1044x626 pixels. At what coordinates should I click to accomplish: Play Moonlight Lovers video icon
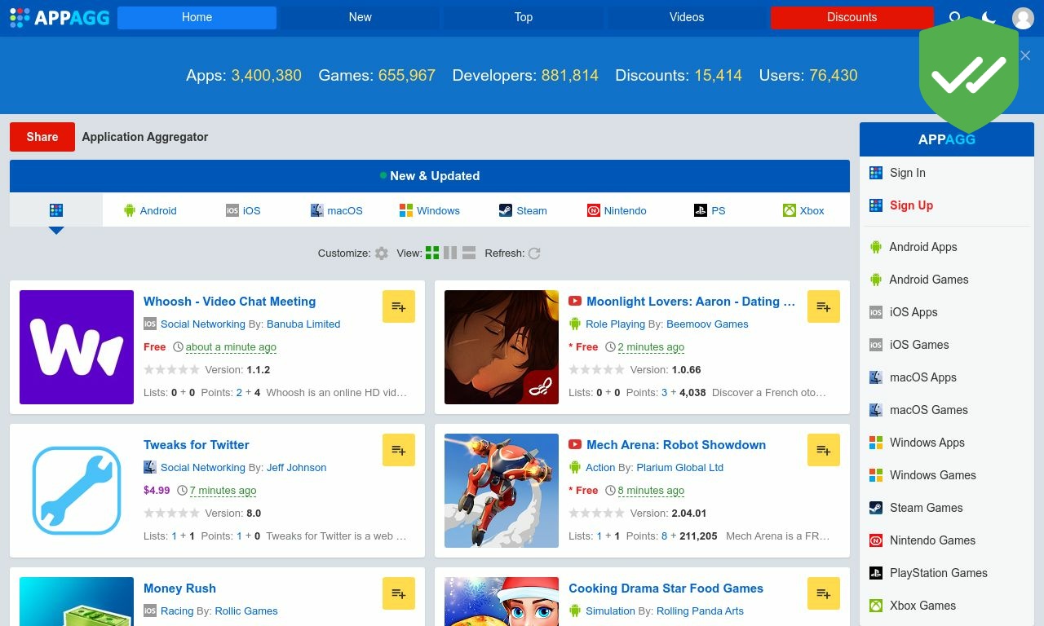(x=575, y=302)
